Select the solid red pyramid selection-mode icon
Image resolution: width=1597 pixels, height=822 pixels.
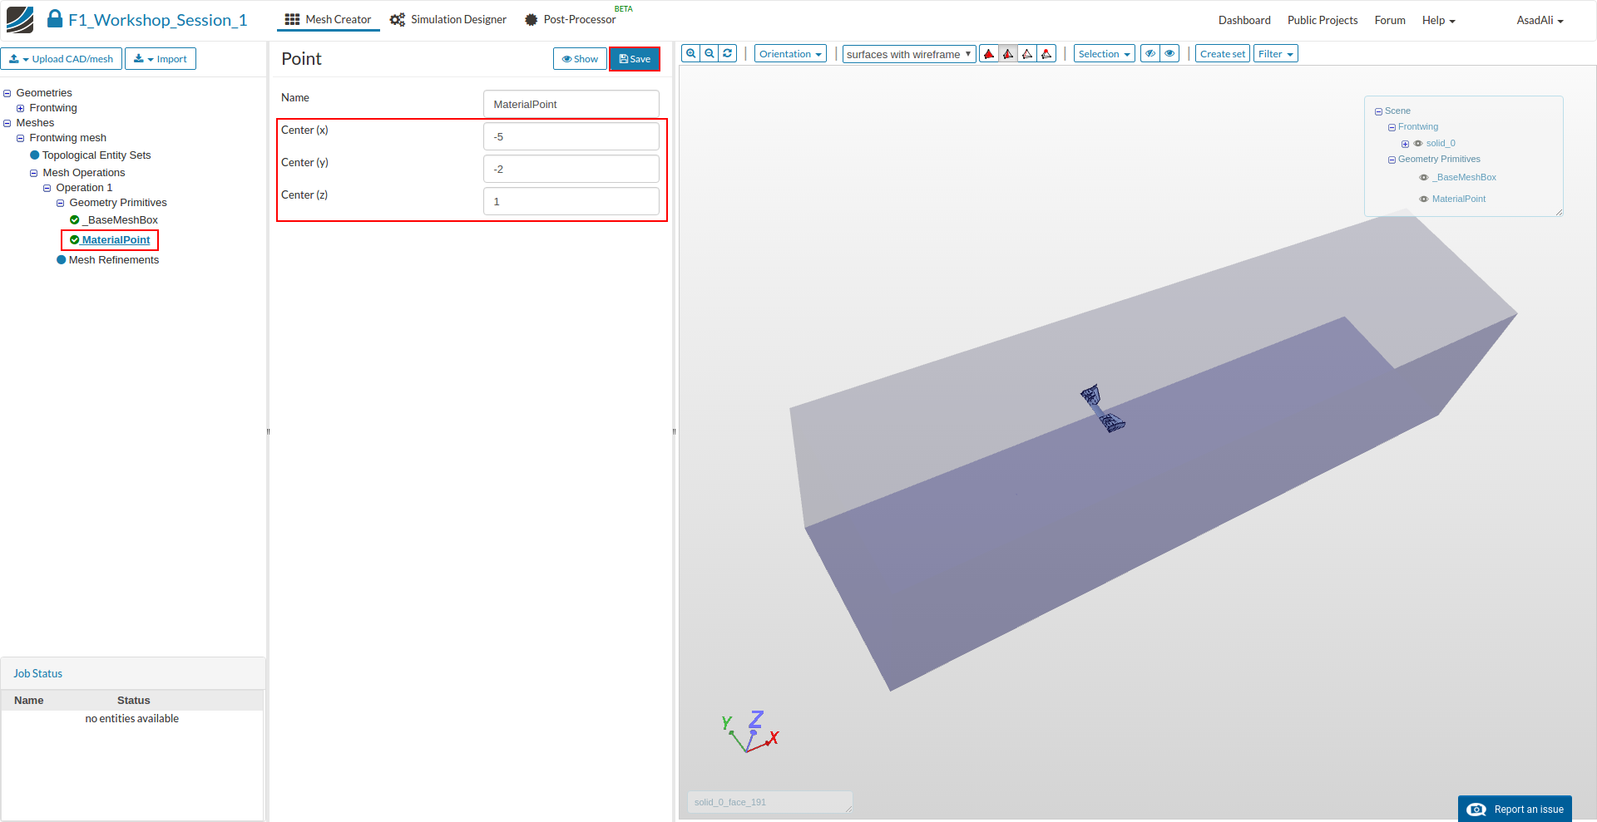(x=989, y=54)
